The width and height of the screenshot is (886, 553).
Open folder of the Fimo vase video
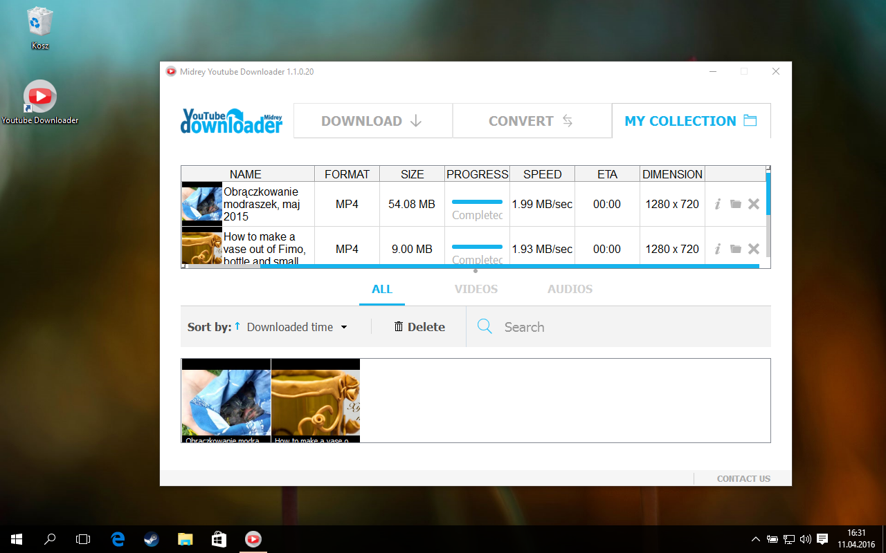click(x=736, y=249)
